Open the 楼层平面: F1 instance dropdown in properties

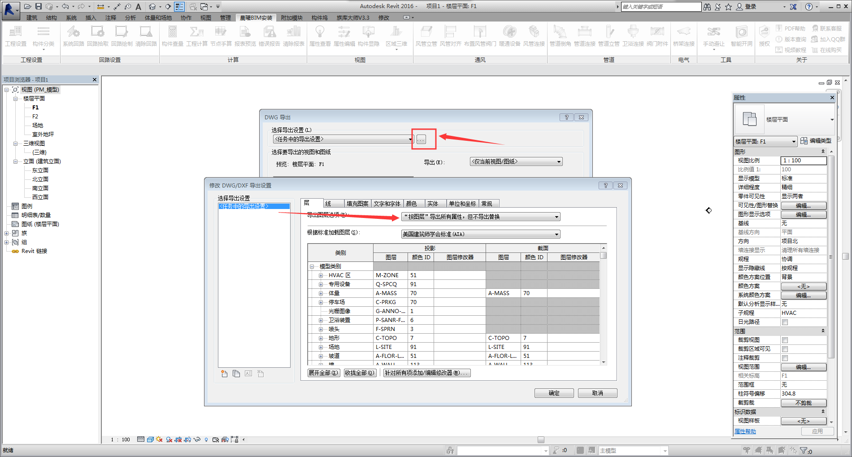tap(765, 141)
